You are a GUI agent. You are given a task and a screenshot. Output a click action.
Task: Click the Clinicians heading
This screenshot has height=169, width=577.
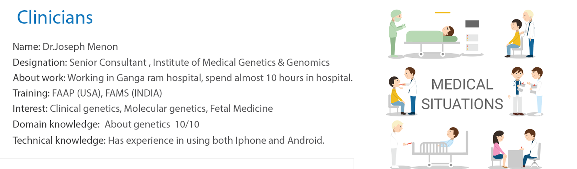tap(55, 18)
